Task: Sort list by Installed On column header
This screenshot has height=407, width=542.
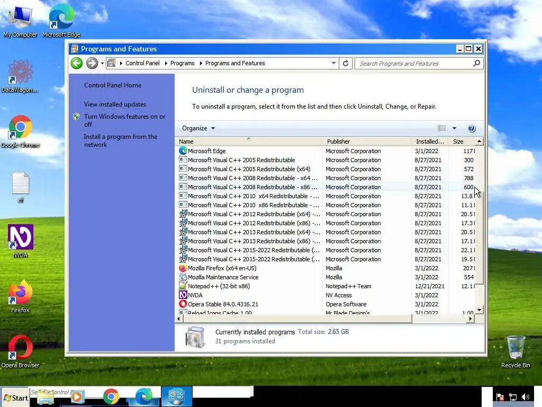Action: pos(430,141)
